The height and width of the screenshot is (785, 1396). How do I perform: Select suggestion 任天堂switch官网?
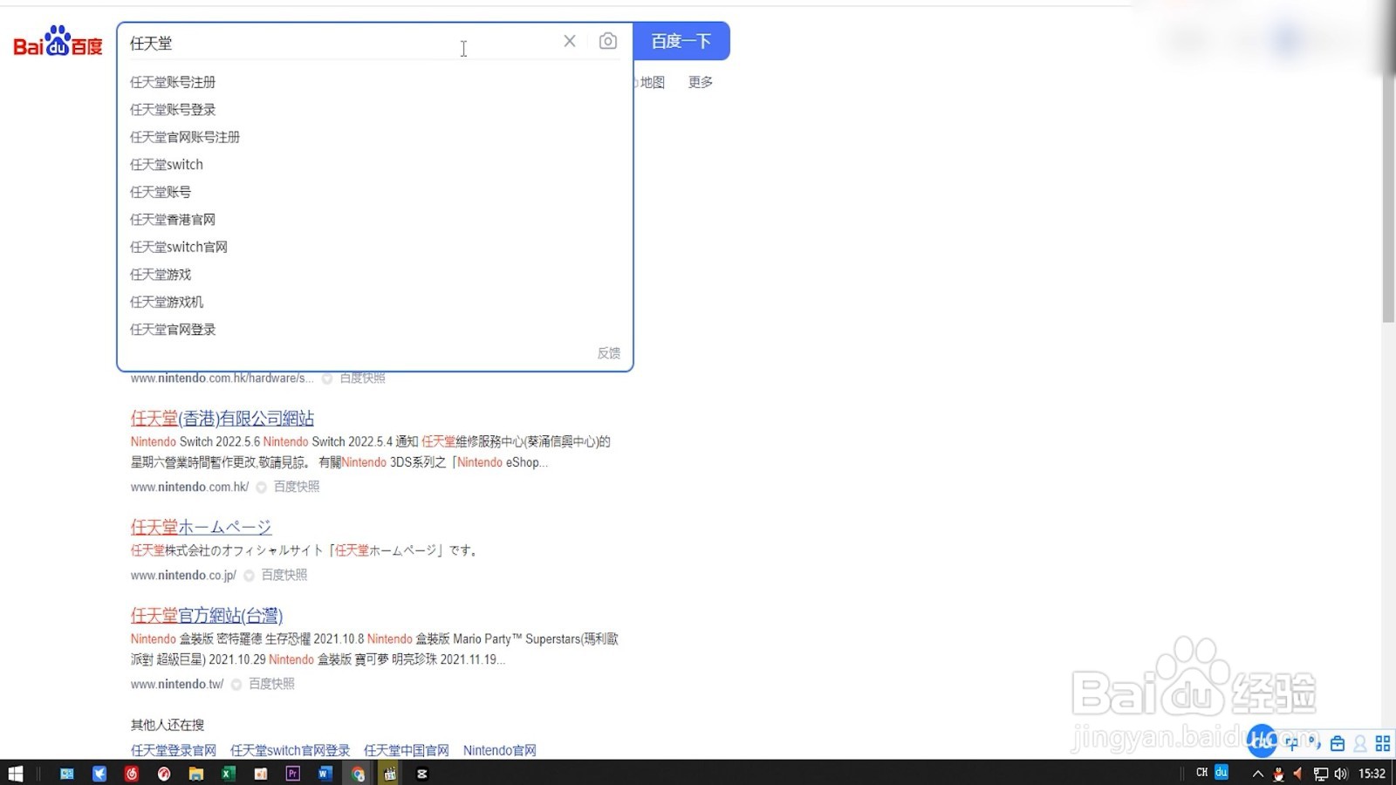pos(179,247)
